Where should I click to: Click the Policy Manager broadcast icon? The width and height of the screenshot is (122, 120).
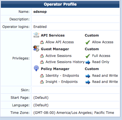pyautogui.click(x=36, y=68)
